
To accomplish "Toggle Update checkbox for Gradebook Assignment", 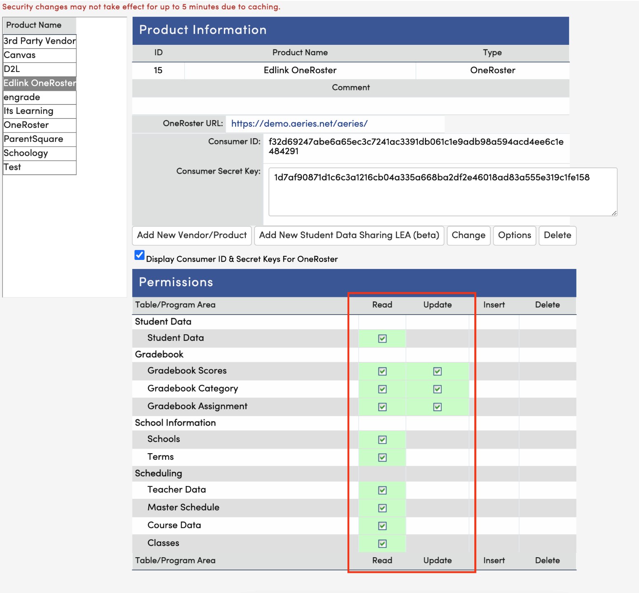I will point(438,407).
